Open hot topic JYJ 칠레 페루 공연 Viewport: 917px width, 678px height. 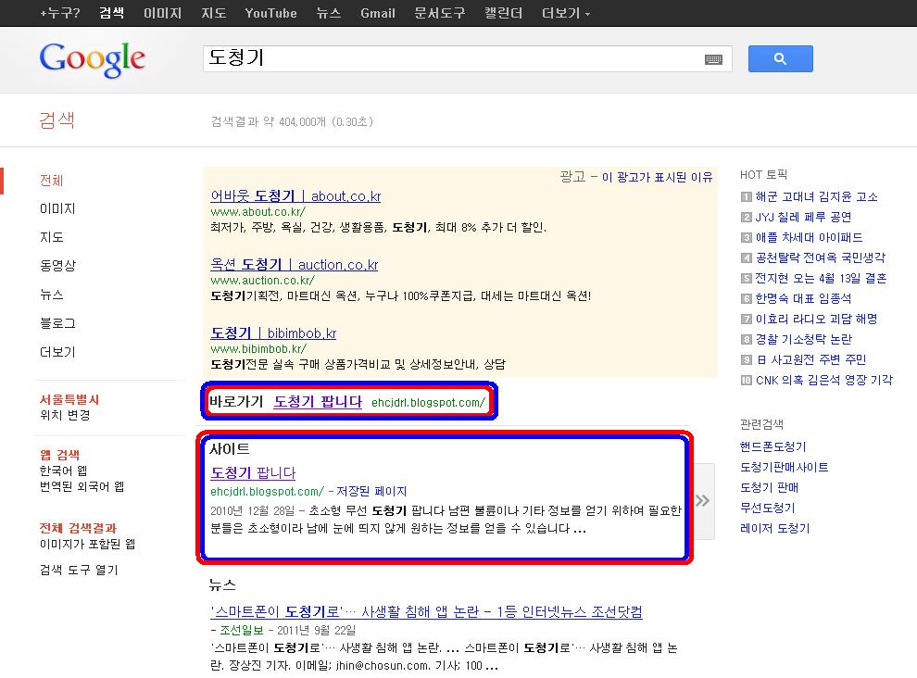coord(803,217)
